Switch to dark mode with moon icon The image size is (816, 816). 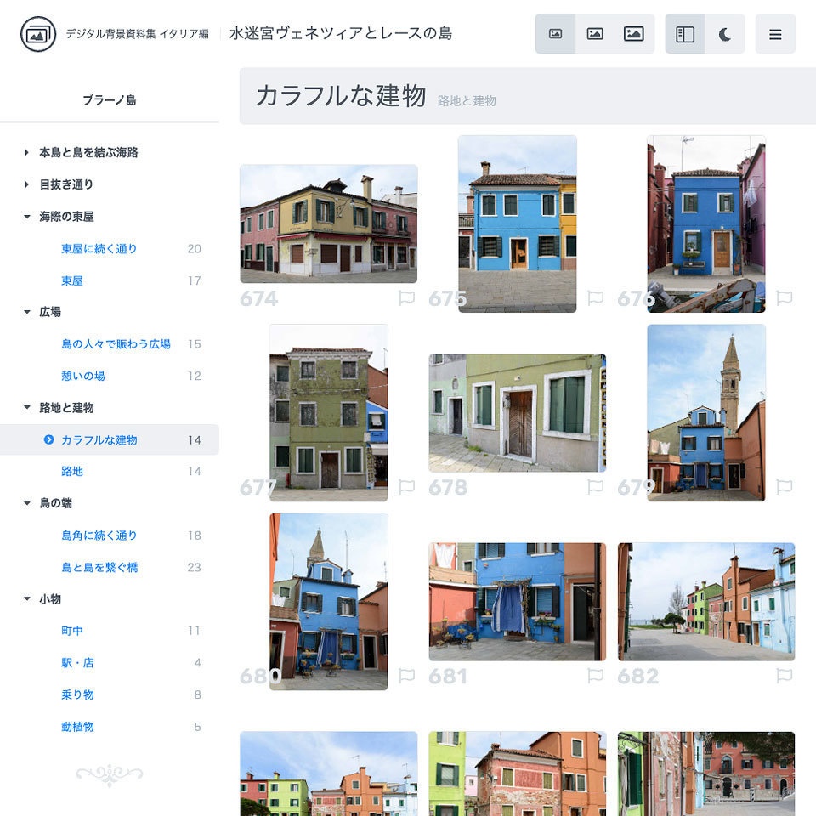point(725,34)
